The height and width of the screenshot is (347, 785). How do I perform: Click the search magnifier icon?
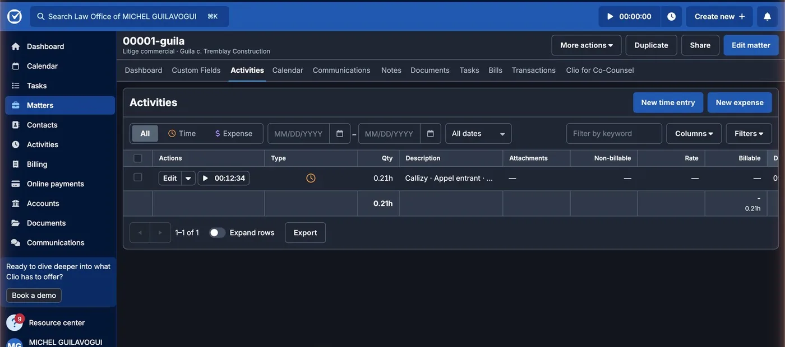[x=41, y=17]
